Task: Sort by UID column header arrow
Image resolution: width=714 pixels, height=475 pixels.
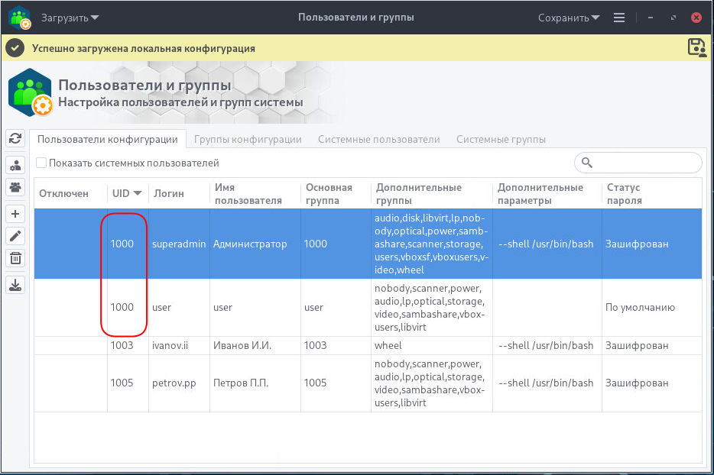Action: coord(138,193)
